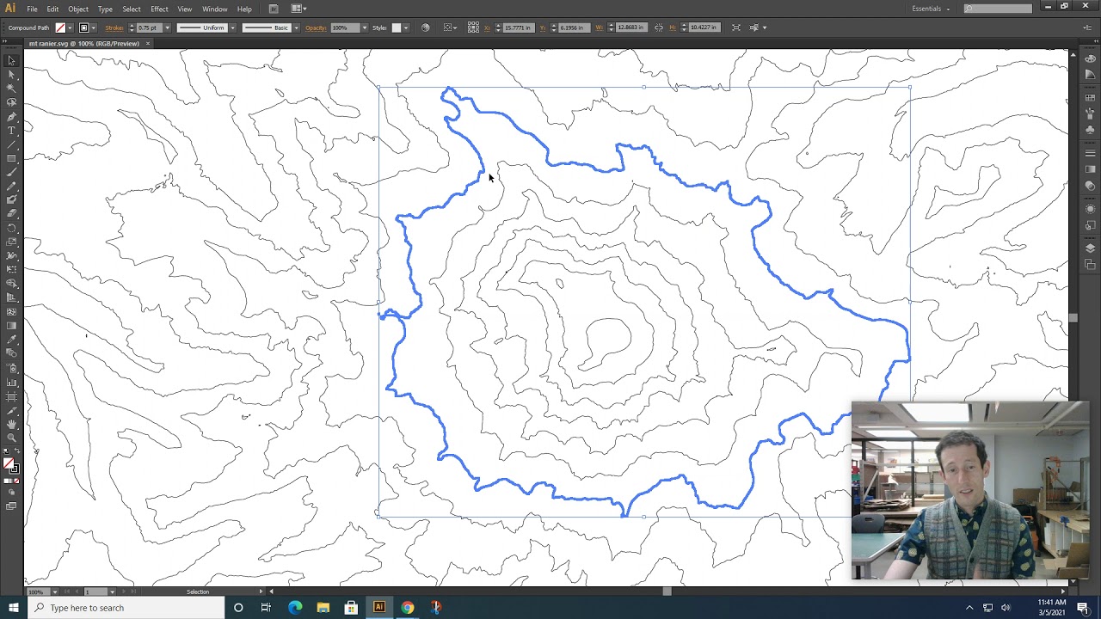Click the horizontal scrollbar thumb
This screenshot has width=1101, height=619.
667,591
